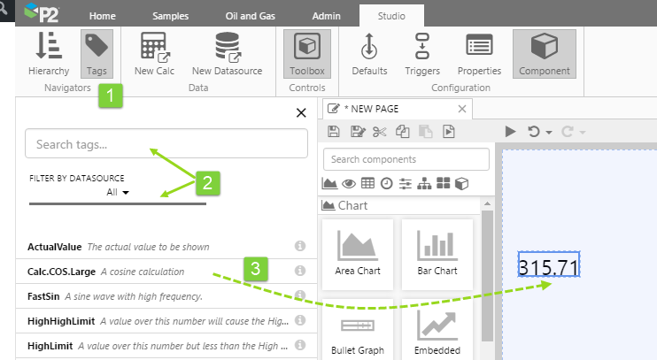Open the Hierarchy navigator
This screenshot has width=657, height=360.
pos(49,54)
